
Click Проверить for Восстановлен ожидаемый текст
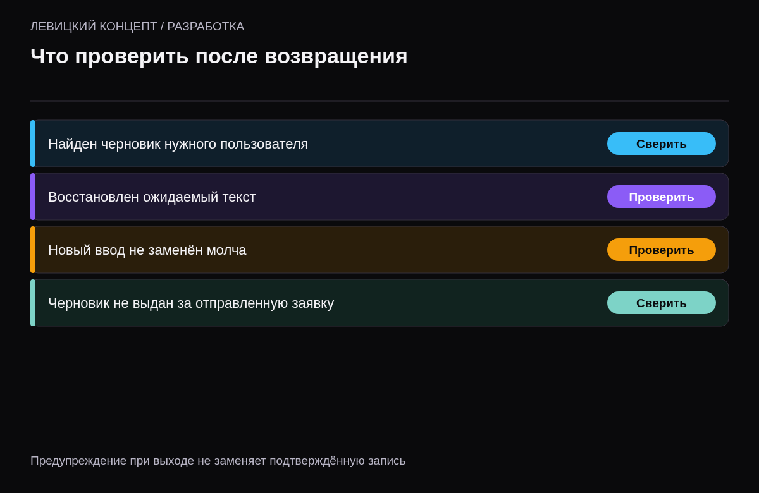click(x=662, y=197)
